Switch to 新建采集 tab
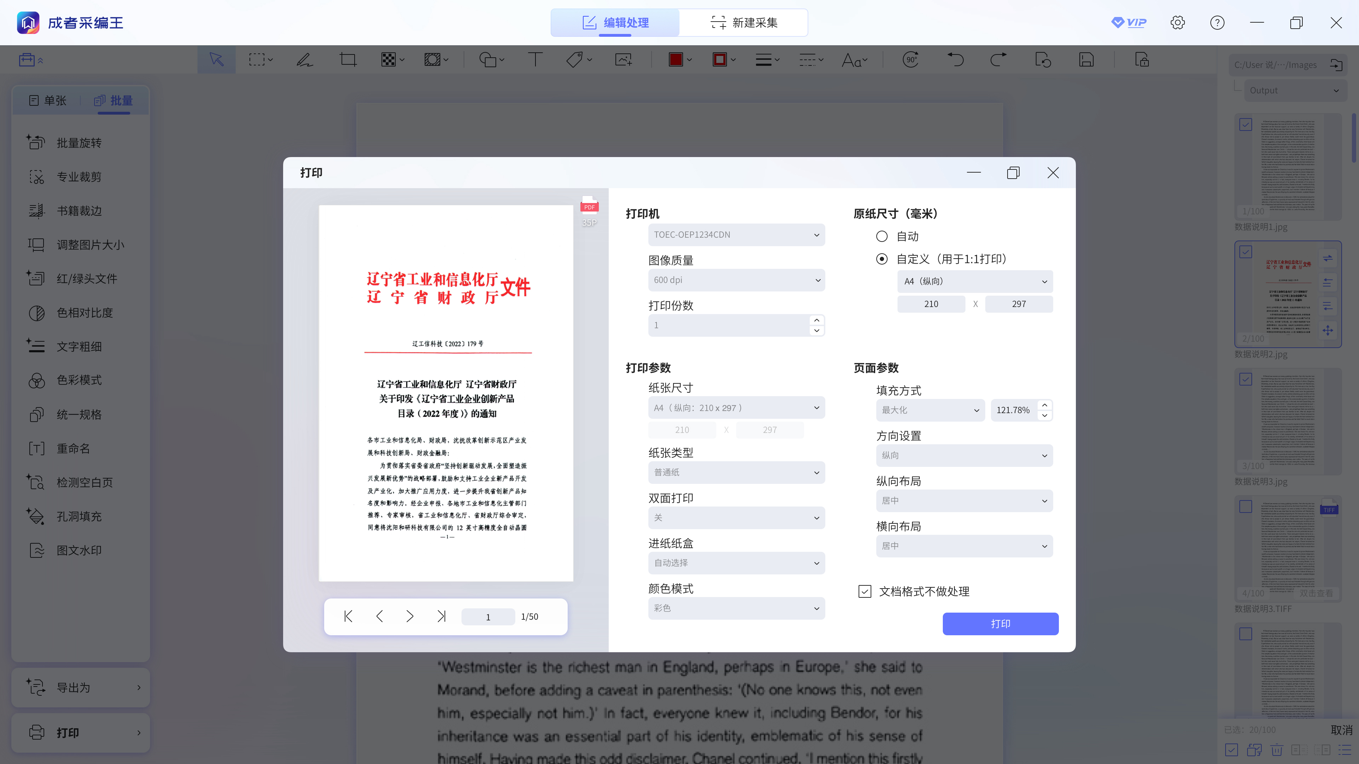The width and height of the screenshot is (1359, 764). point(744,23)
